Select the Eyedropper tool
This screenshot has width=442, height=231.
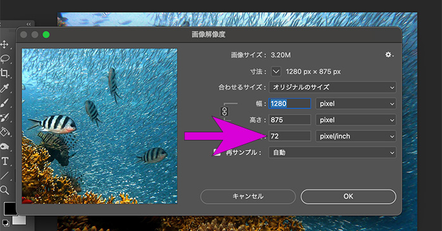[x=4, y=88]
